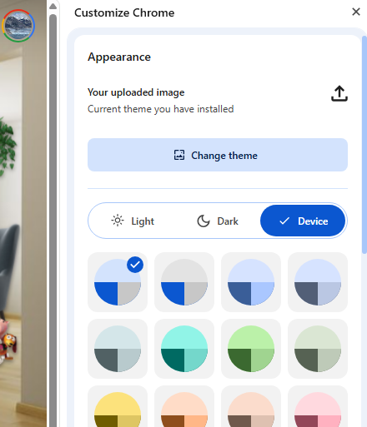Image resolution: width=367 pixels, height=427 pixels.
Task: Click the page scrollbar up arrow
Action: [53, 7]
